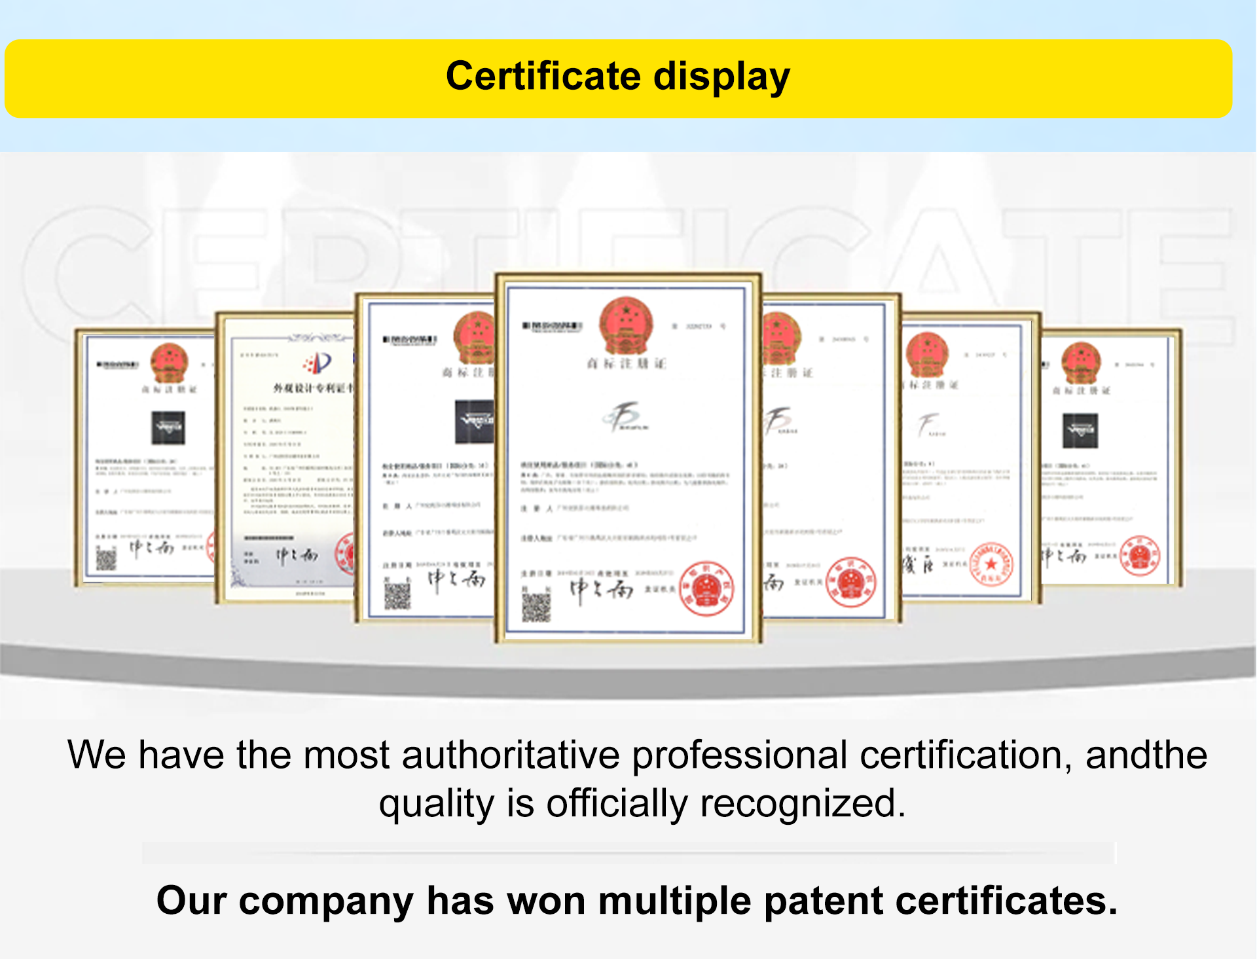Open the large center trademark certificate

[628, 458]
